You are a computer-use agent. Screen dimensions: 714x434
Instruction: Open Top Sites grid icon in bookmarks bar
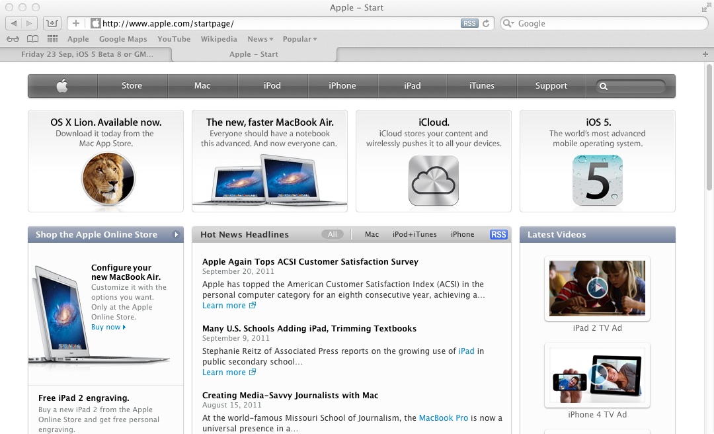pyautogui.click(x=52, y=39)
